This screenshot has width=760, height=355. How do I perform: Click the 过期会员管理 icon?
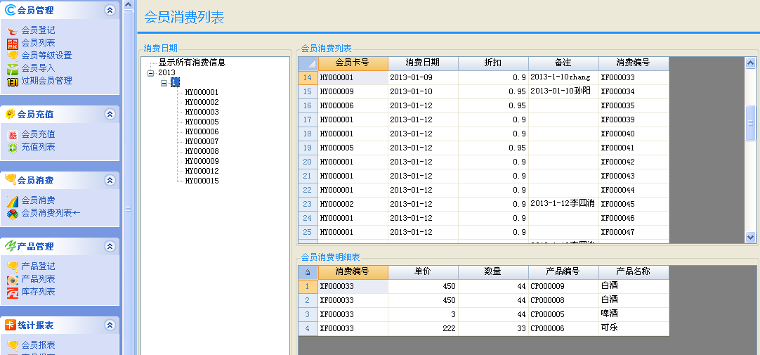point(12,81)
